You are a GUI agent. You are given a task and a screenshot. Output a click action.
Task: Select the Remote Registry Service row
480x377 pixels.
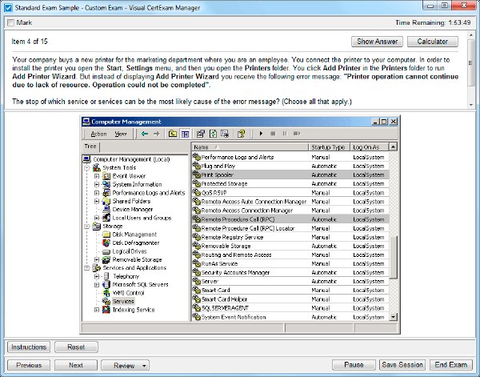pyautogui.click(x=290, y=238)
